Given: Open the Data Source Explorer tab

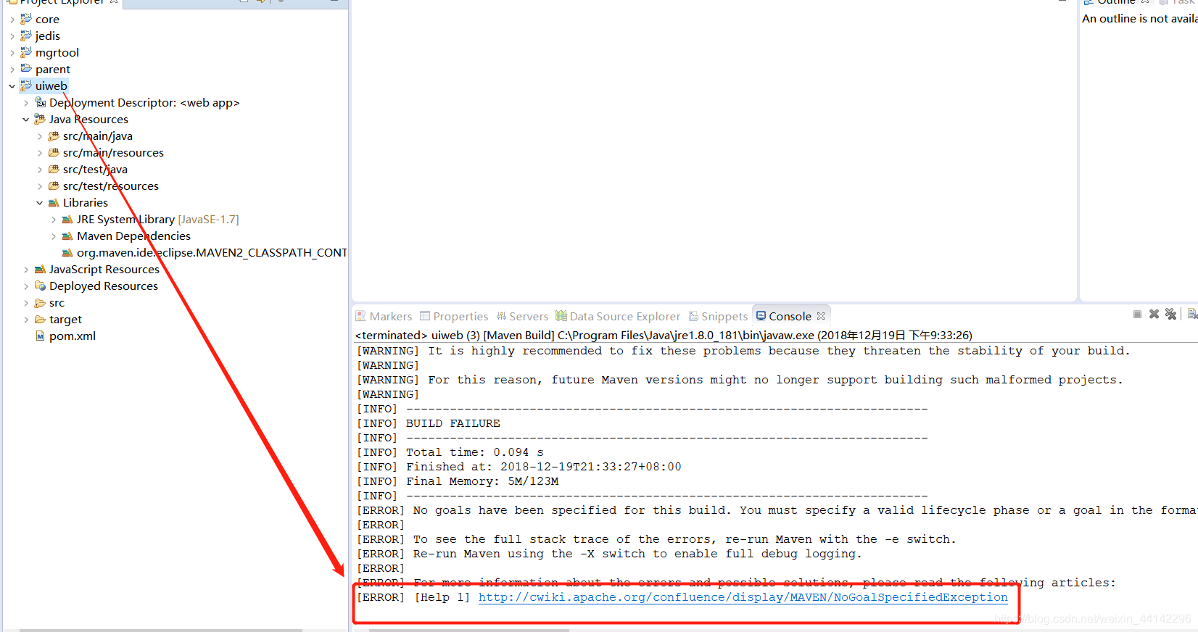Looking at the screenshot, I should coord(618,316).
